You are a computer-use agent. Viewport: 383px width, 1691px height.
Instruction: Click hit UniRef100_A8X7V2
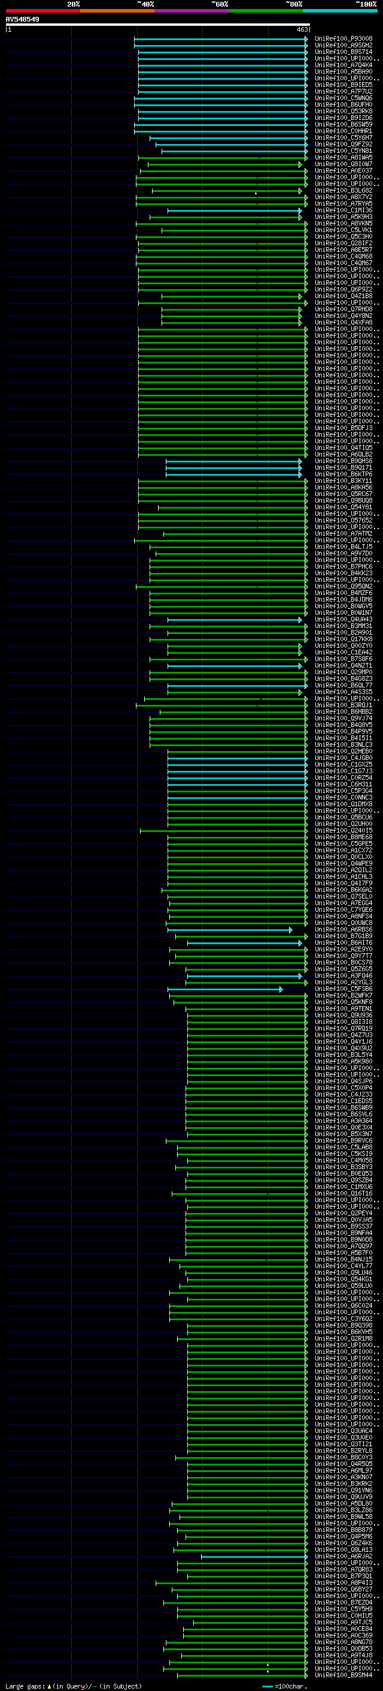click(344, 197)
